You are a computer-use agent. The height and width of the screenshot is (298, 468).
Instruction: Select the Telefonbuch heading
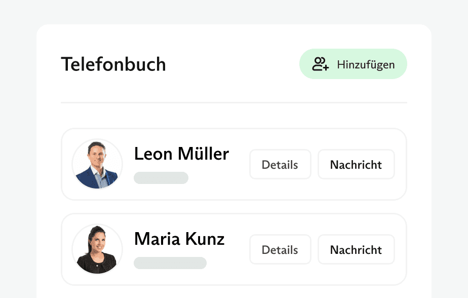[x=113, y=64]
